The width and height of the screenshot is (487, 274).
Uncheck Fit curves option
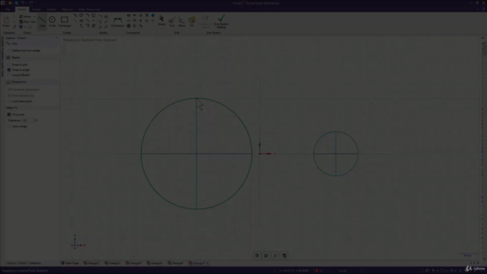[9, 114]
